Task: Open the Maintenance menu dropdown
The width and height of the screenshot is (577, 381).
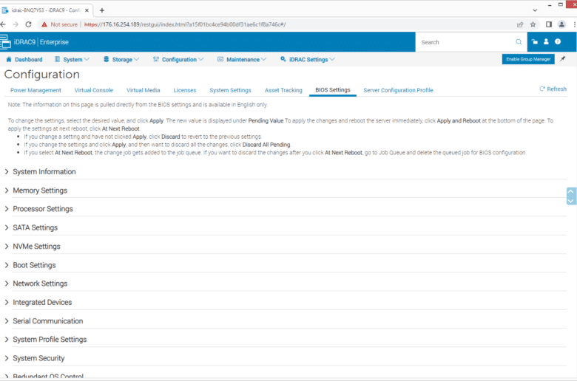Action: point(242,60)
